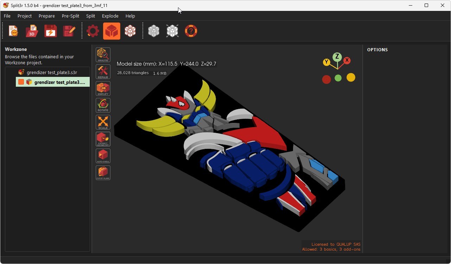Screen dimensions: 451x264
Task: Create a new project with the New icon
Action: point(13,31)
